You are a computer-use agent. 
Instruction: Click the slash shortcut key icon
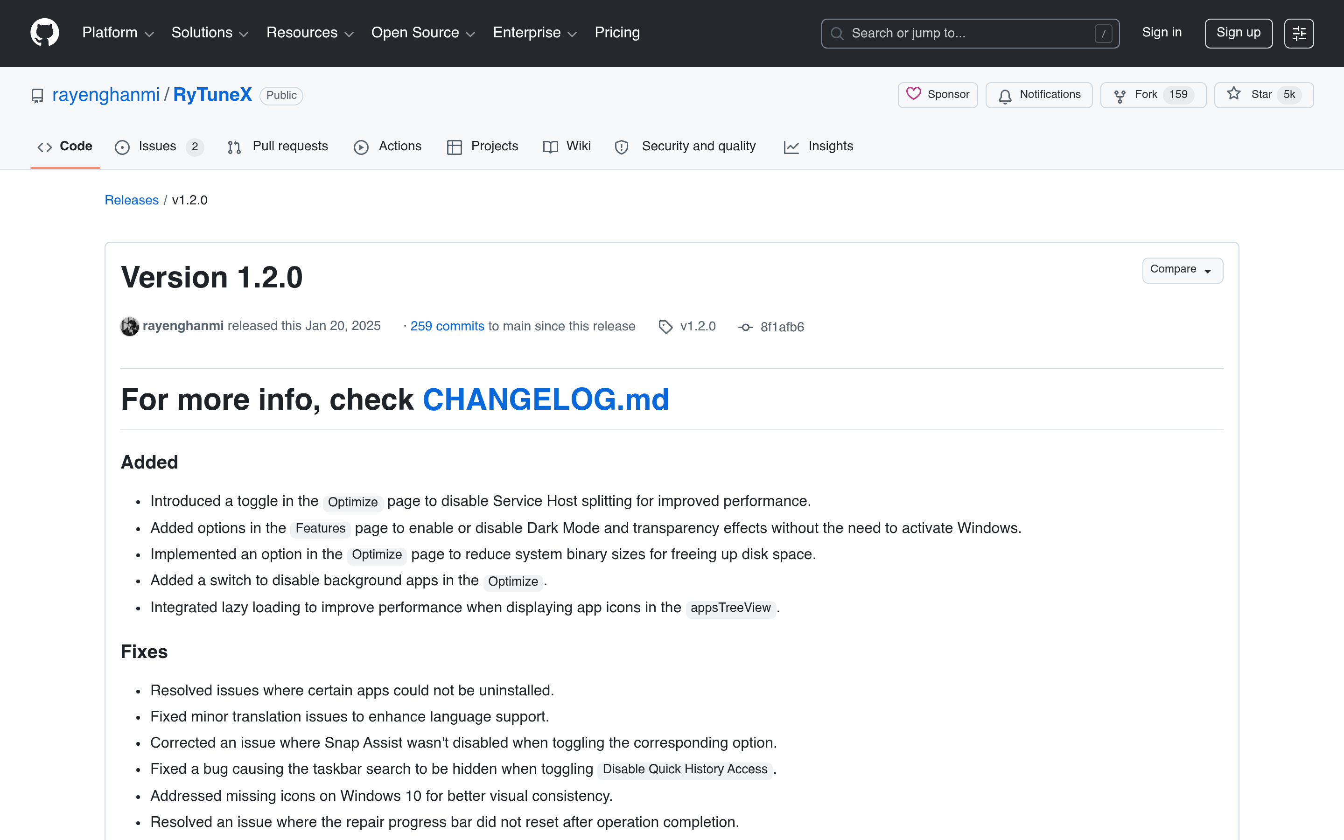(1103, 33)
